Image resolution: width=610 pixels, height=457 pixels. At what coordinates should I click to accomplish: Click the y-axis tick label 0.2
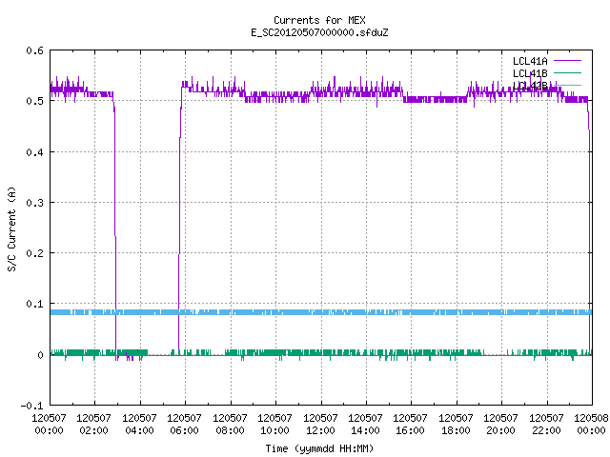pyautogui.click(x=34, y=253)
